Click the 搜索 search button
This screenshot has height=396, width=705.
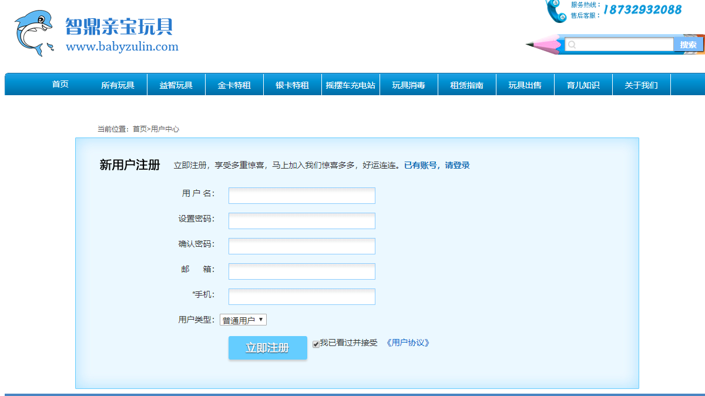689,45
